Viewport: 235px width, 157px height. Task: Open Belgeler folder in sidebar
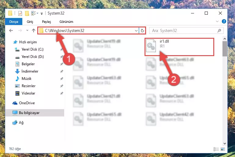tap(28, 64)
